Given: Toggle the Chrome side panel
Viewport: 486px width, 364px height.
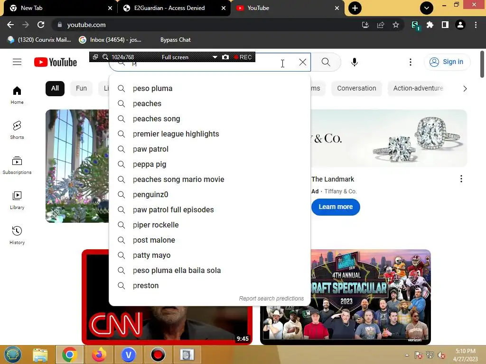Looking at the screenshot, I should [445, 25].
